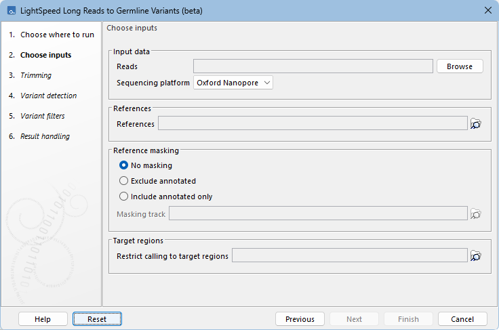Click Browse to select reads
The height and width of the screenshot is (330, 499).
coord(460,66)
